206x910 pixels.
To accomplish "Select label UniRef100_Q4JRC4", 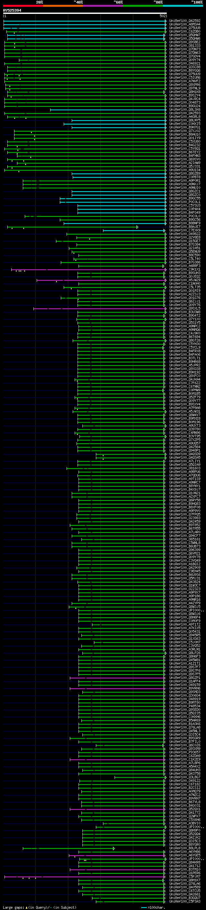I will coord(184,99).
